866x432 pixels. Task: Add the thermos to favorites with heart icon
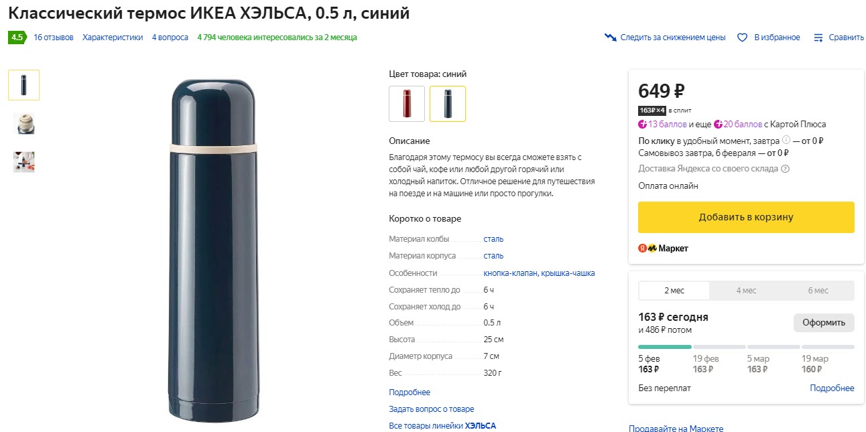(x=742, y=38)
